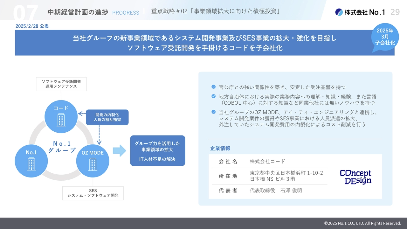Click the 2025/2/28 公表 date text
Image resolution: width=407 pixels, height=229 pixels.
(32, 26)
